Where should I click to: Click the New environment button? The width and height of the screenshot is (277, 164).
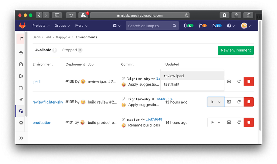point(236,50)
